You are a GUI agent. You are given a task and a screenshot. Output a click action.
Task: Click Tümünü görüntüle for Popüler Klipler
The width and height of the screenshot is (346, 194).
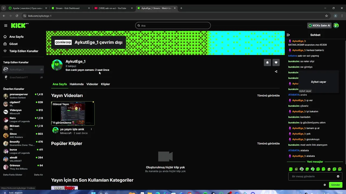click(268, 144)
